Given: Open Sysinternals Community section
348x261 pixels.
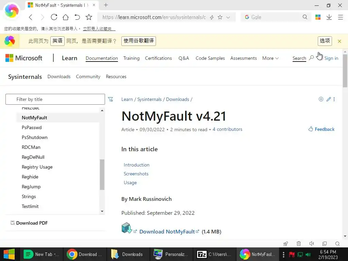Looking at the screenshot, I should (88, 76).
